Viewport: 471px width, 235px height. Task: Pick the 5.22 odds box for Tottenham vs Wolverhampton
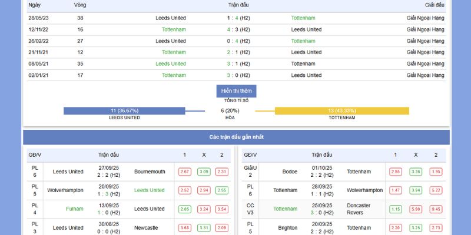point(436,190)
